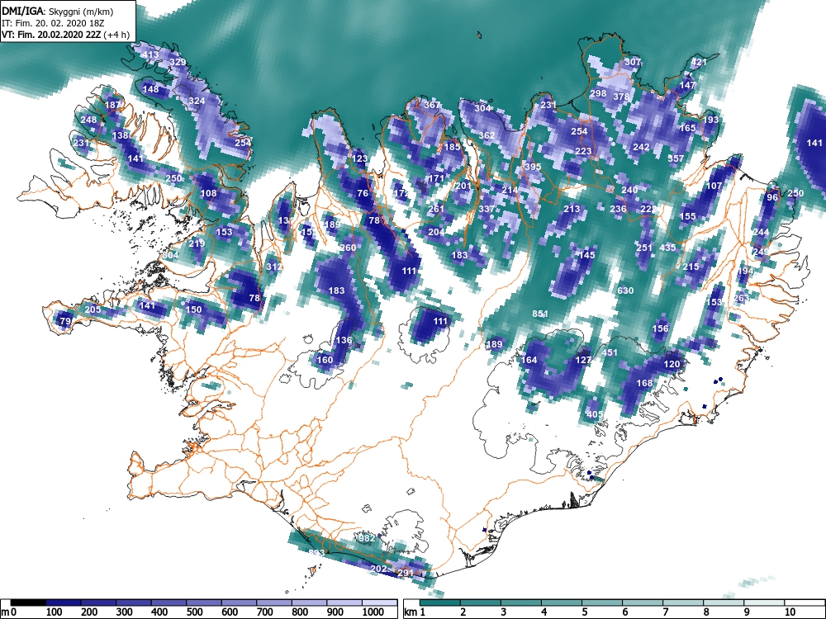Click the visibility value 304 on the map
The image size is (826, 619).
pyautogui.click(x=482, y=108)
